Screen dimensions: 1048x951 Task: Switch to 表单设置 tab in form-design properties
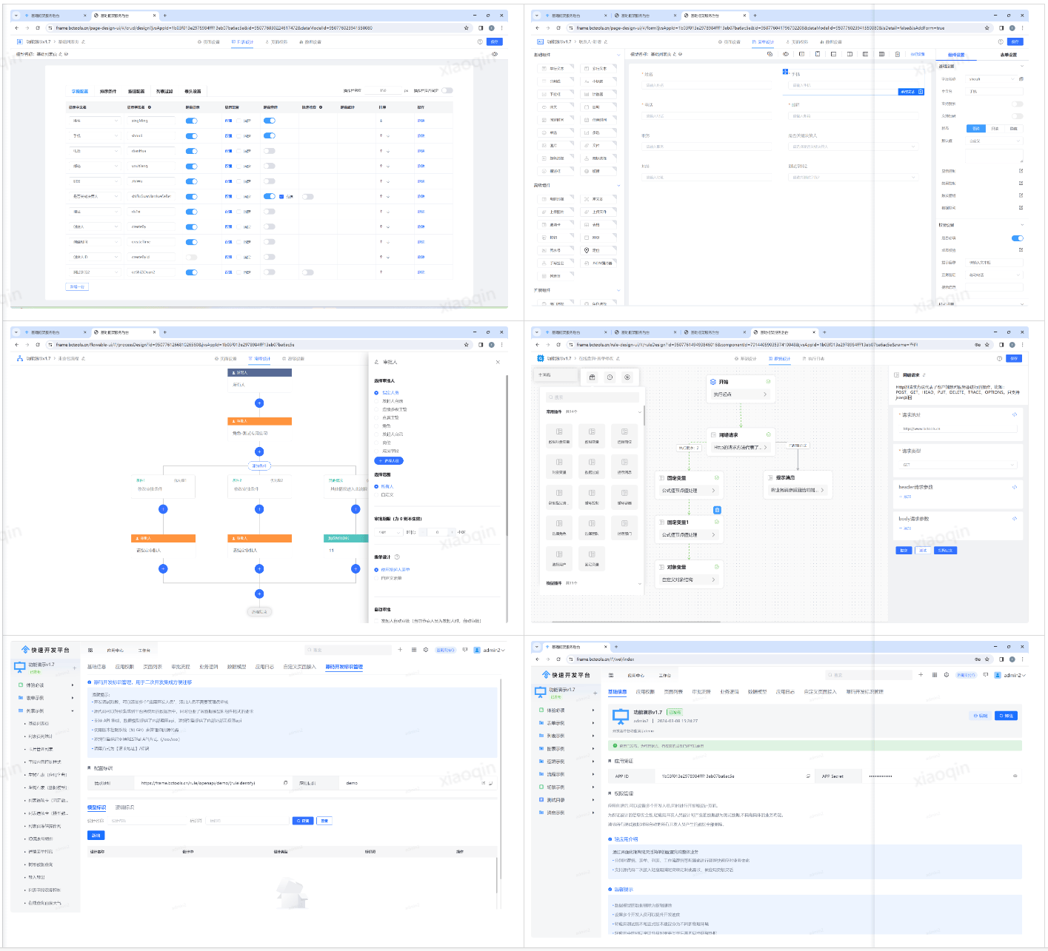(x=1009, y=55)
